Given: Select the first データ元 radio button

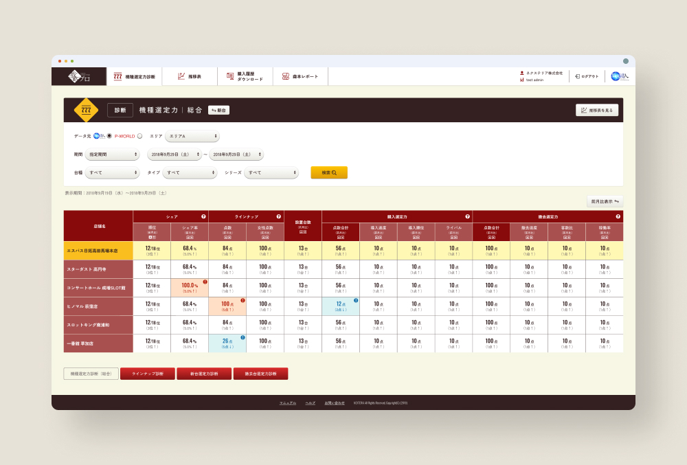Looking at the screenshot, I should [x=109, y=136].
